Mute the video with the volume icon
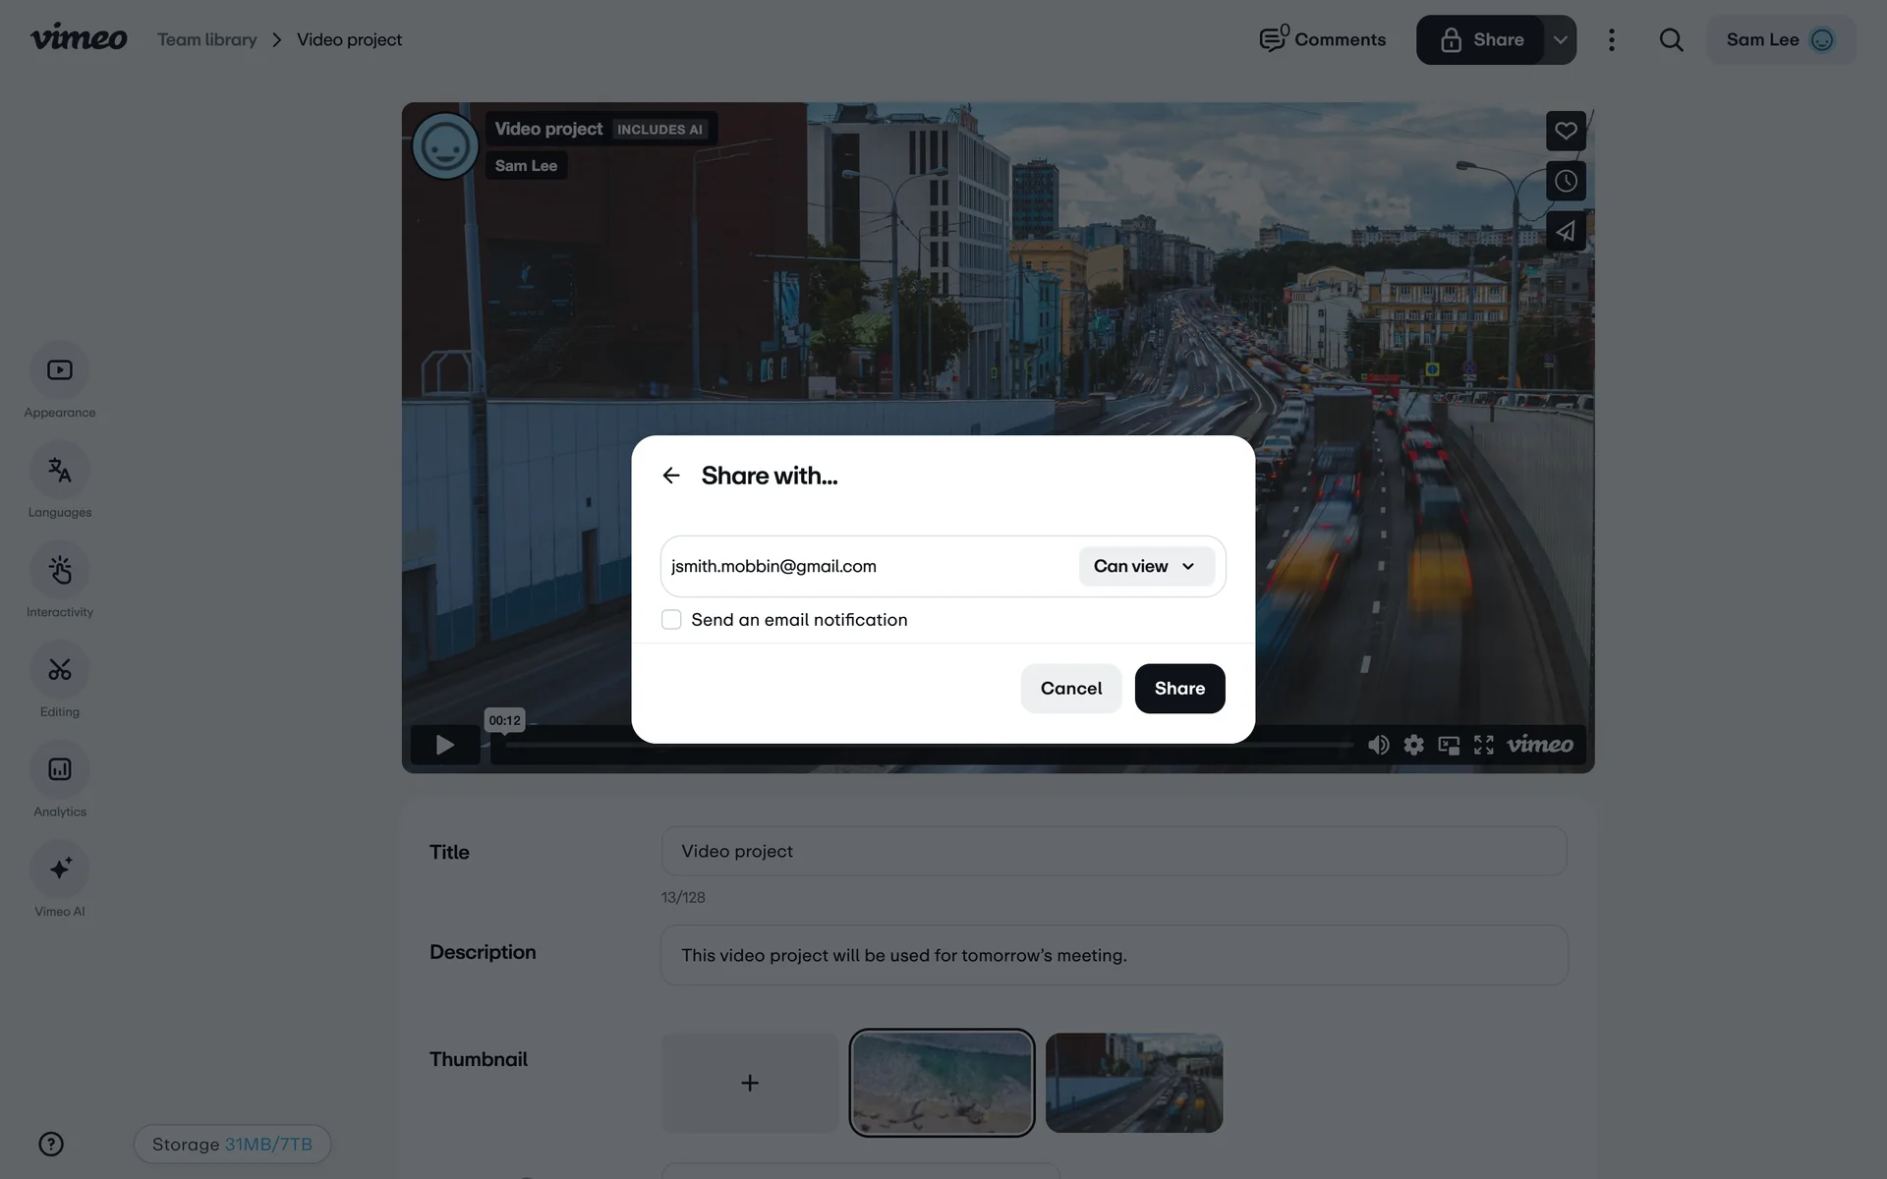The height and width of the screenshot is (1179, 1887). point(1378,745)
